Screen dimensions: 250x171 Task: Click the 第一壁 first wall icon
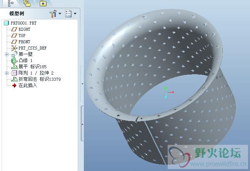14,54
